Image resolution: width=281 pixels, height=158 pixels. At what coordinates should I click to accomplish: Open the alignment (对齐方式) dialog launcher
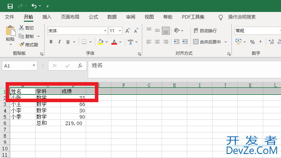point(229,54)
